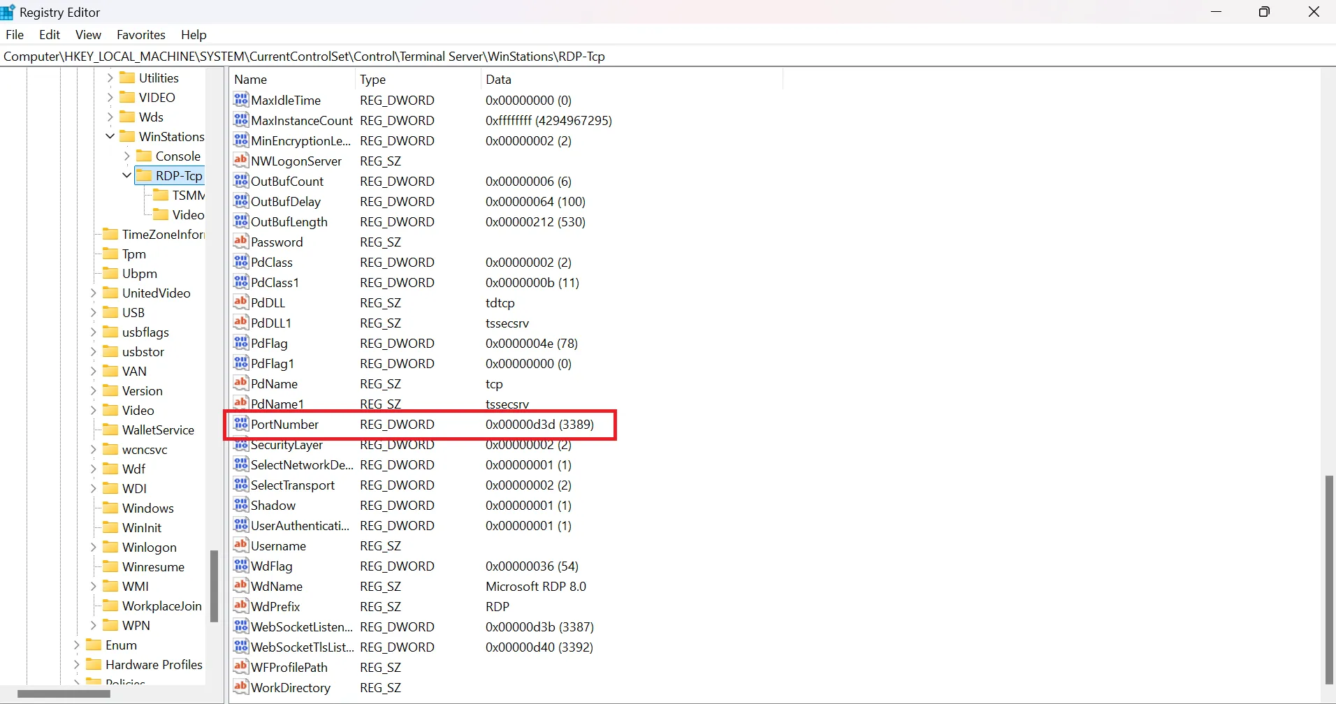Click the WdName string value icon

241,586
